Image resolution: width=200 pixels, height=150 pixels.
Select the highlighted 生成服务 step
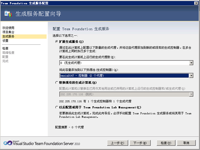24,36
